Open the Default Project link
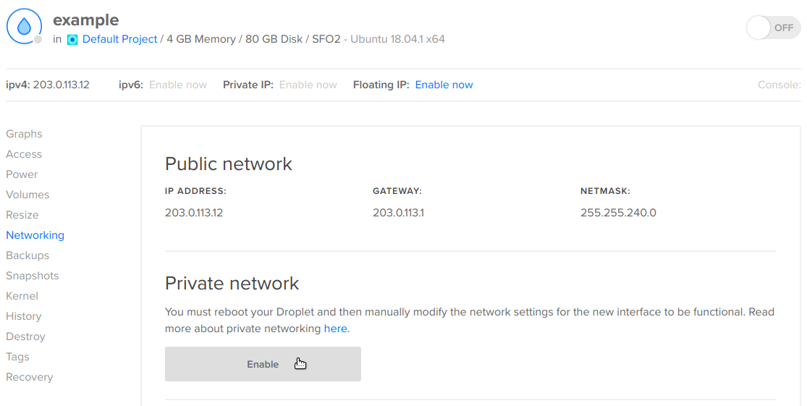The image size is (807, 406). point(119,39)
